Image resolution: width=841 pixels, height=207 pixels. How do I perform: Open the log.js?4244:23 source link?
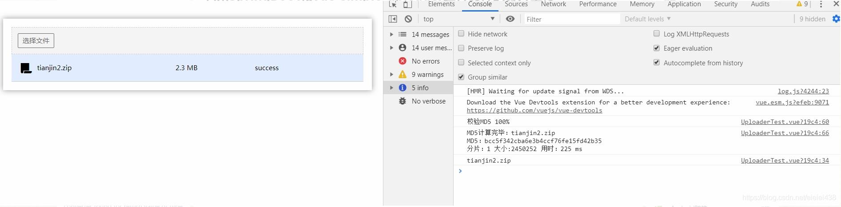coord(803,91)
